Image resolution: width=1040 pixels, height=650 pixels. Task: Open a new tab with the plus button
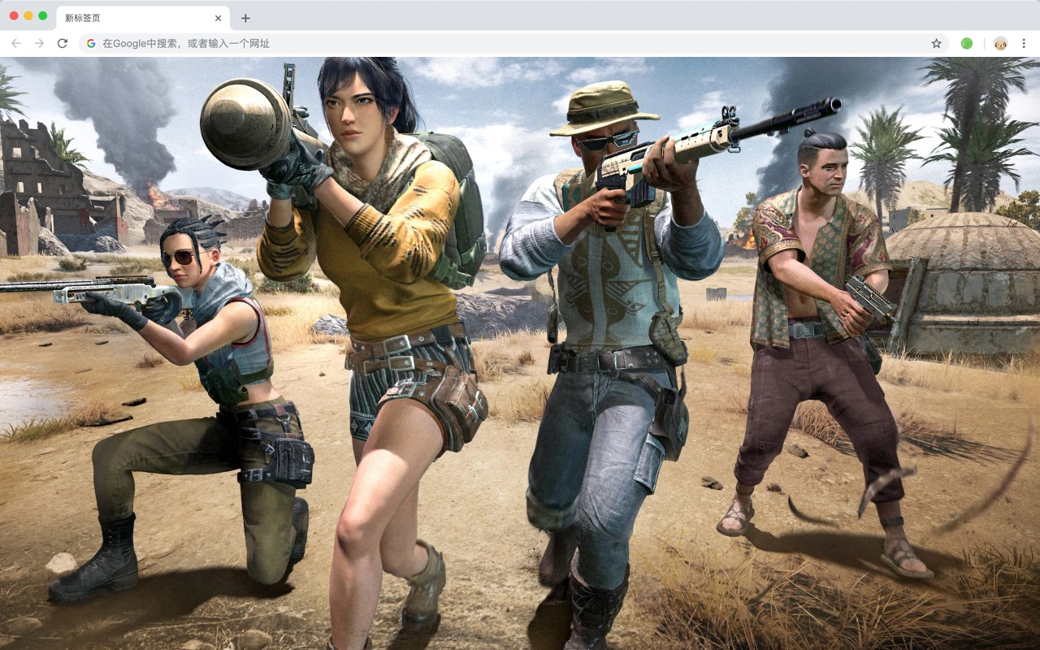coord(245,18)
